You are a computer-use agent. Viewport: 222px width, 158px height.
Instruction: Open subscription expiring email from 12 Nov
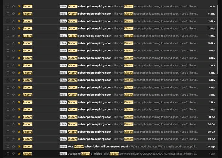111,28
